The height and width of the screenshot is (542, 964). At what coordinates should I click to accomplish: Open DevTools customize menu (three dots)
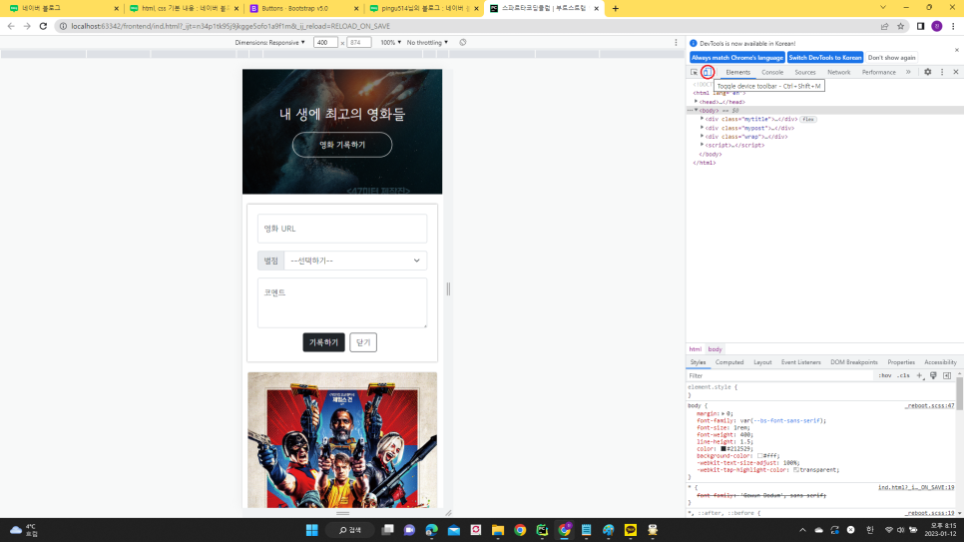[942, 72]
